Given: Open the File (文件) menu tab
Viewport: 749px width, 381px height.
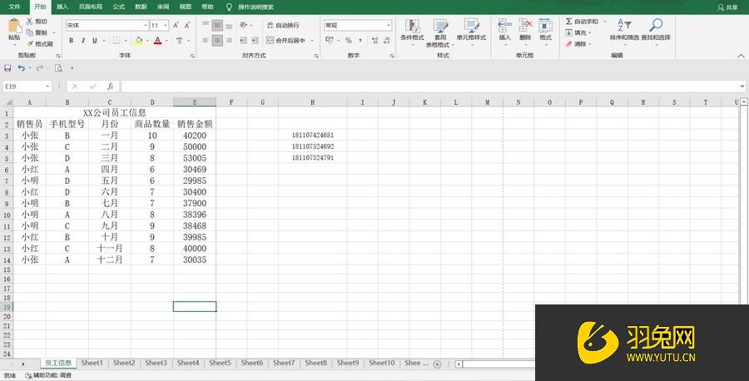Looking at the screenshot, I should tap(14, 7).
